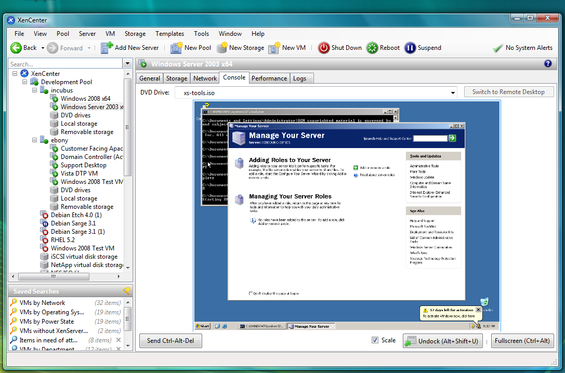This screenshot has width=565, height=373.
Task: Toggle the Scale checkbox
Action: click(x=375, y=340)
